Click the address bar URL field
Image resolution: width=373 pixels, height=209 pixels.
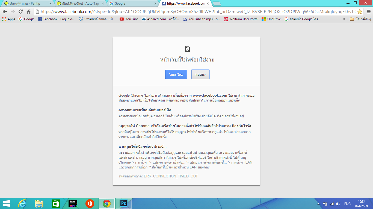tap(198, 12)
